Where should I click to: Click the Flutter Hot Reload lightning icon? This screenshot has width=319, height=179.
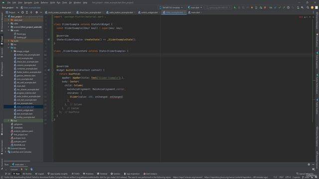252,7
